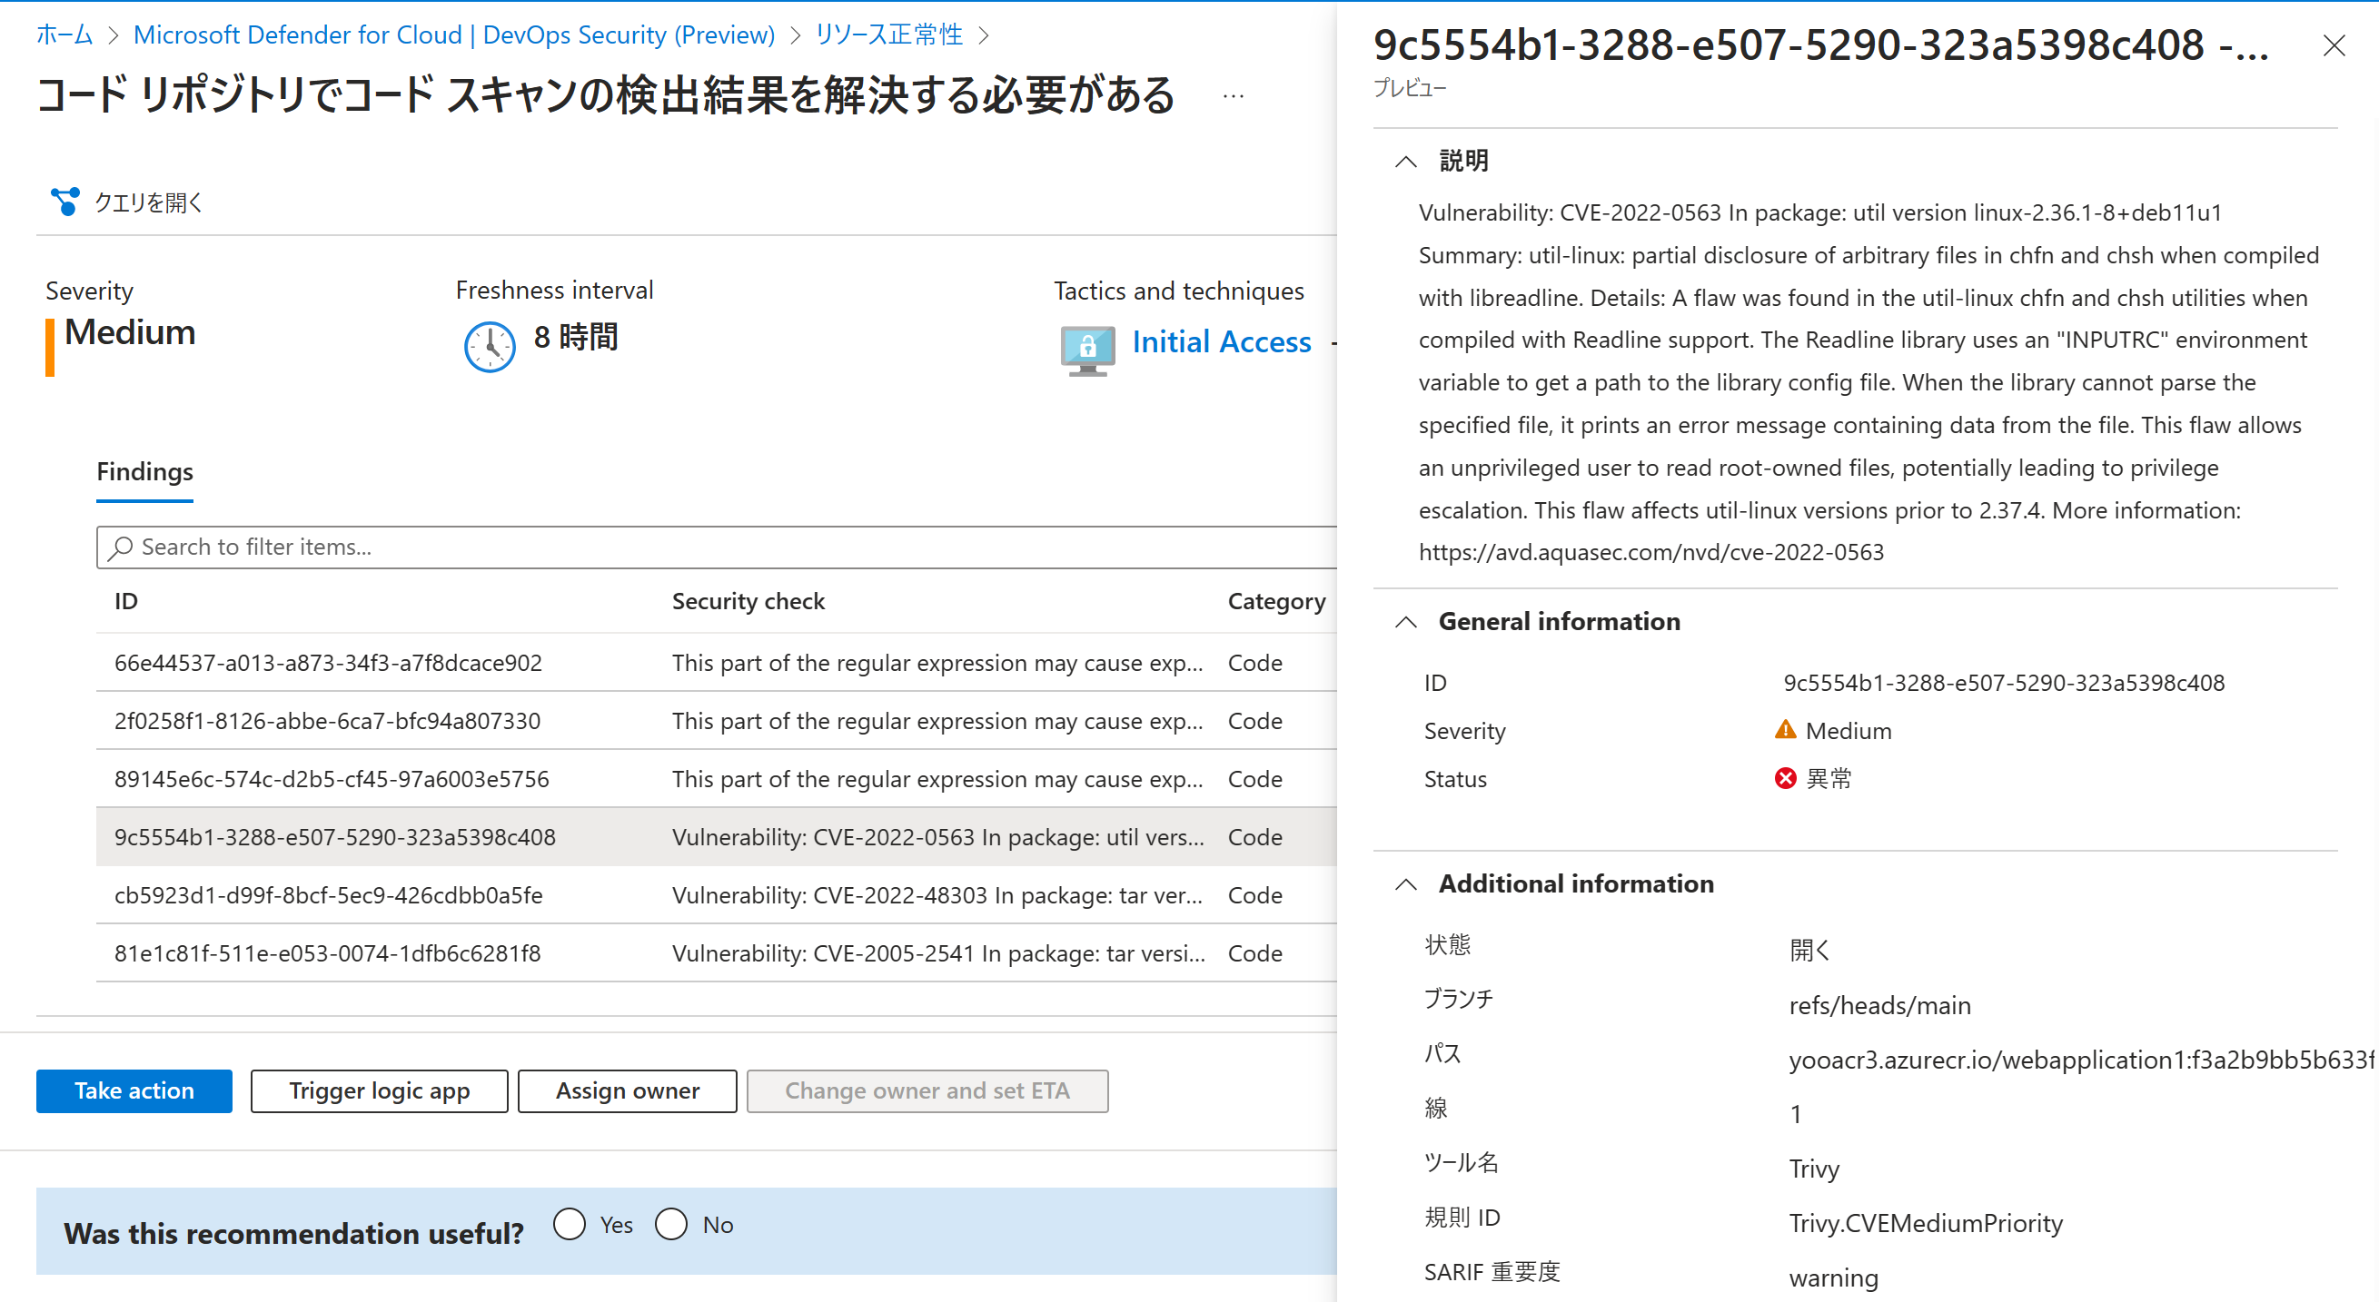Click the Assign owner button
The width and height of the screenshot is (2379, 1302).
627,1090
